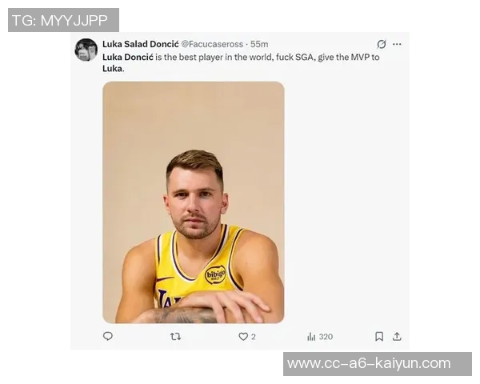Click the @Facucaseross handle

(212, 44)
